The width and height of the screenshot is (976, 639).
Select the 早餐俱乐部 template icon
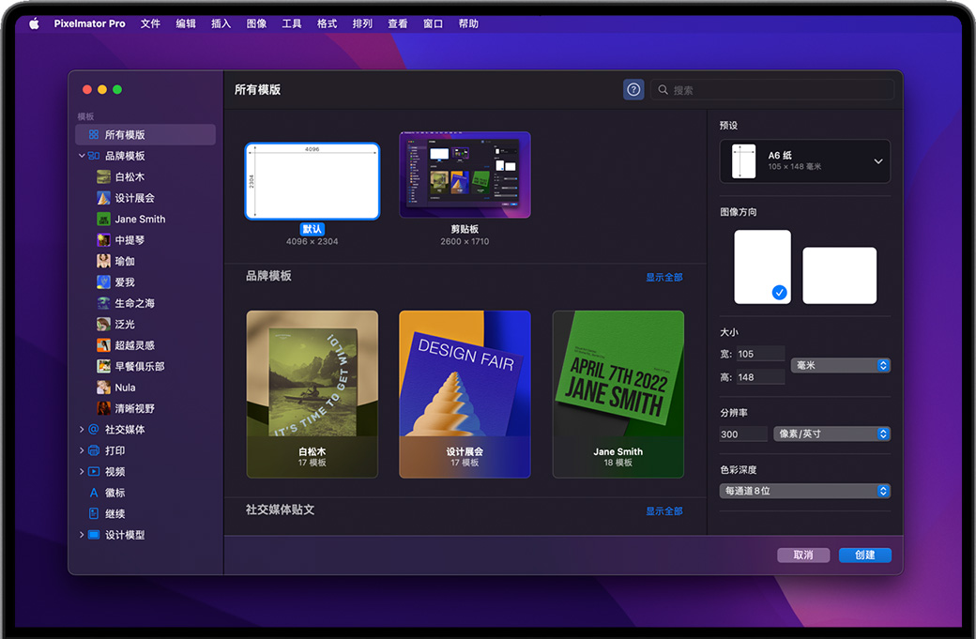103,366
